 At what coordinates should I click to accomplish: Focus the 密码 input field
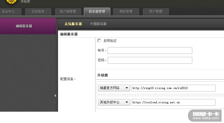[x=150, y=60]
